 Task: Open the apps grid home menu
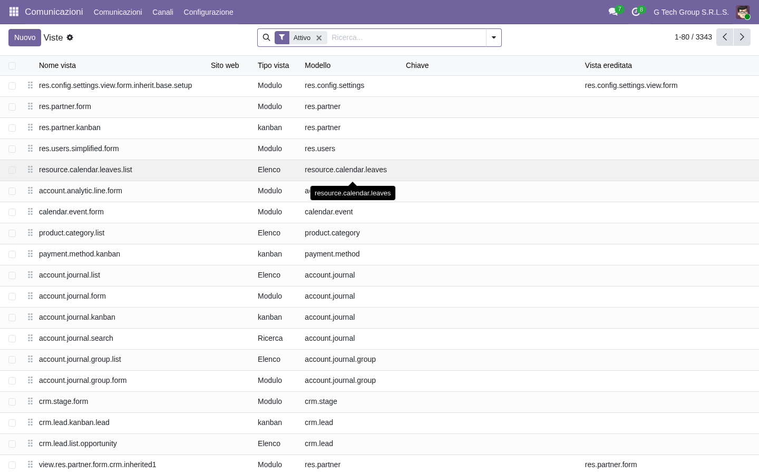(14, 12)
